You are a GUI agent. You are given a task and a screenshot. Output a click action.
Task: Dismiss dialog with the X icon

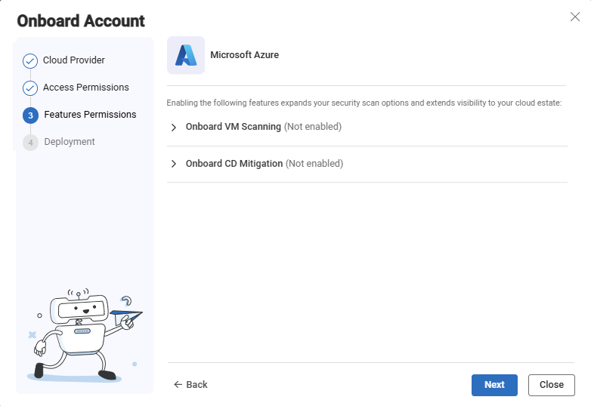[x=575, y=17]
